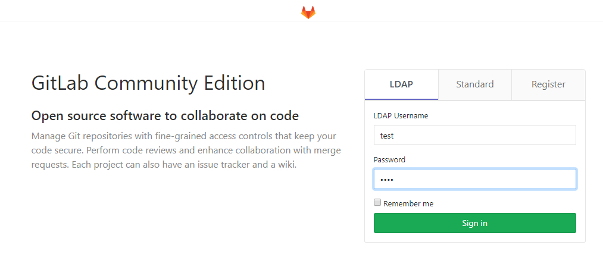Click blank area below Sign in button

click(474, 237)
